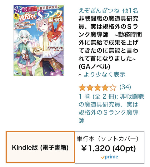Open the (34) review count link
150x167 pixels.
[125, 87]
